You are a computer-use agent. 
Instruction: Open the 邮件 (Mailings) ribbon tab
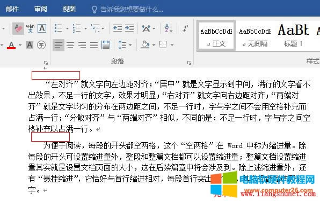point(12,9)
